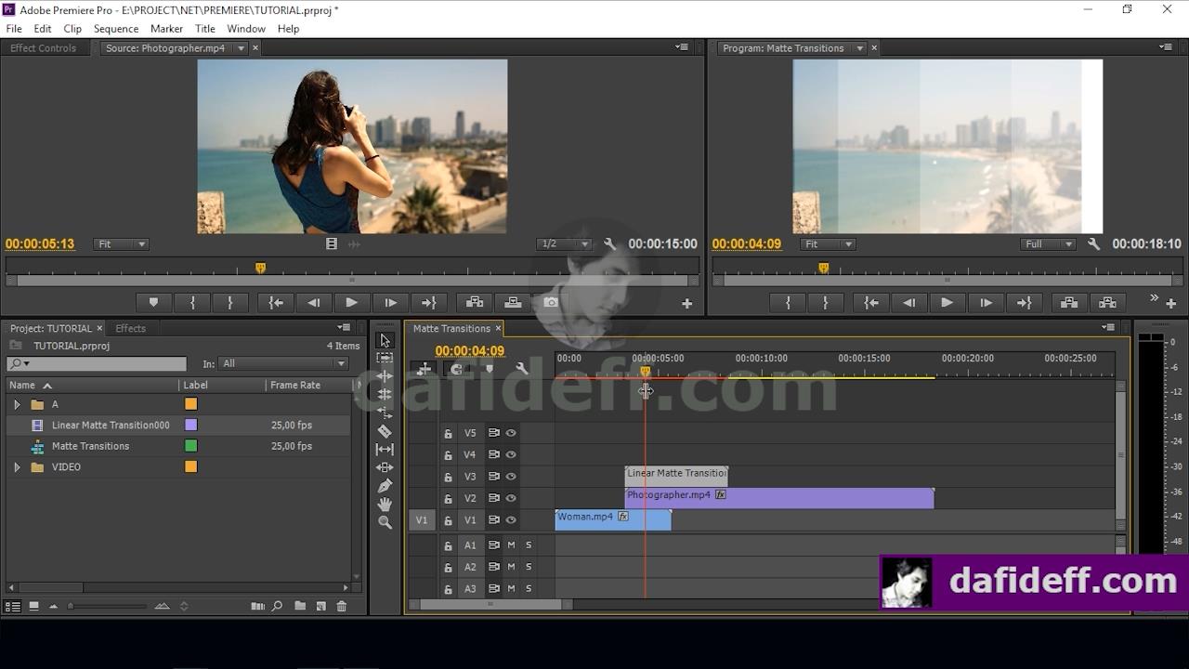Viewport: 1189px width, 669px height.
Task: Select the Pen tool
Action: pos(385,486)
